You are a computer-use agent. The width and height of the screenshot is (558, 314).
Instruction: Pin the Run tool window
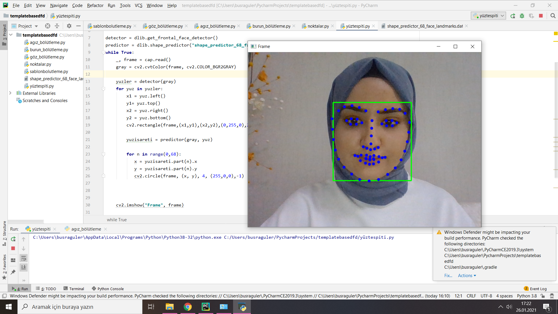click(13, 272)
